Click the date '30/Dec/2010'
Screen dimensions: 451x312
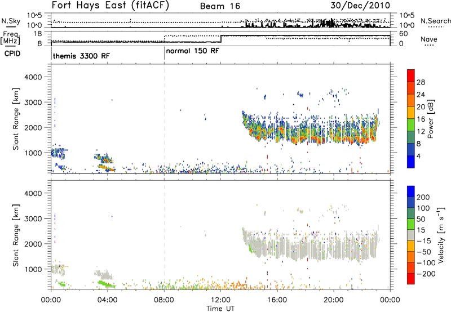coord(360,6)
